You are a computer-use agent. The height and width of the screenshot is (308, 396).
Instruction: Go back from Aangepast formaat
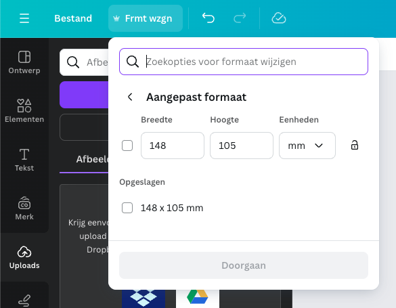(130, 97)
